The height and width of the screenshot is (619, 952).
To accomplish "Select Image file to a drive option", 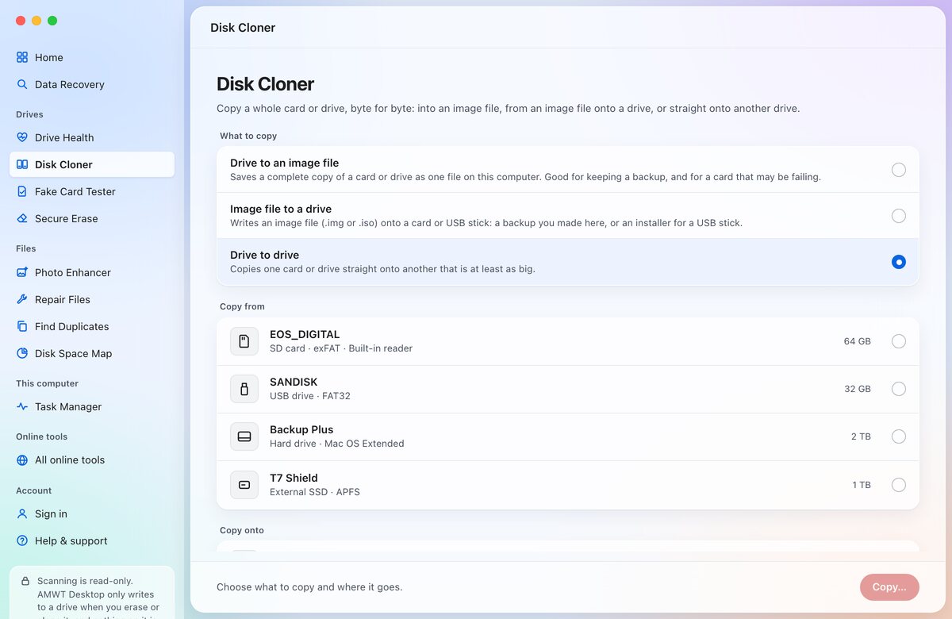I will [568, 215].
